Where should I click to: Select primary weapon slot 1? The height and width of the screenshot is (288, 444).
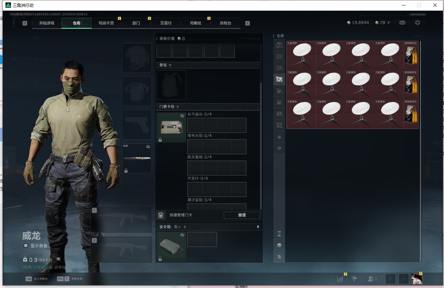pos(121,220)
